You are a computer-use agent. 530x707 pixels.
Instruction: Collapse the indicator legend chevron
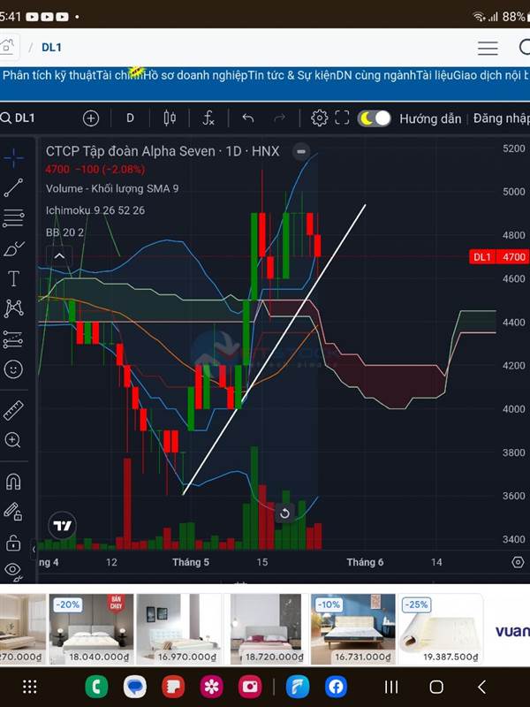[x=59, y=256]
